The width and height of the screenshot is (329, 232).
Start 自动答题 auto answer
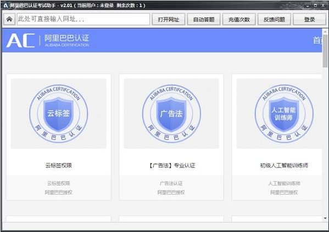click(204, 20)
